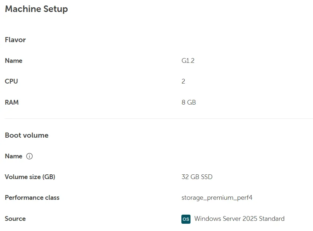The height and width of the screenshot is (231, 313).
Task: Select the Volume size (GB) label
Action: (30, 177)
